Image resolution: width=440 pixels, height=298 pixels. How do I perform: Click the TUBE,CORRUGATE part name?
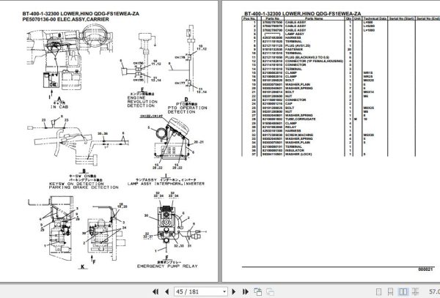pyautogui.click(x=300, y=119)
